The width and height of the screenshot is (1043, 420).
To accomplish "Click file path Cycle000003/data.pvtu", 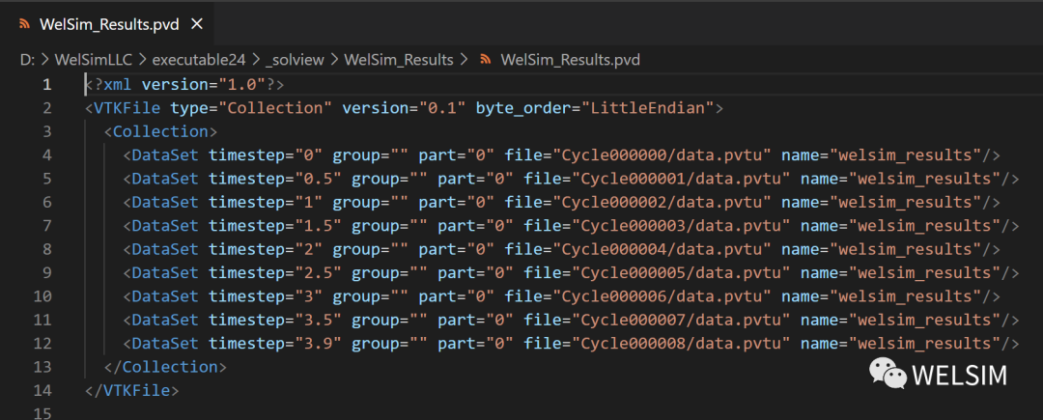I will (681, 226).
